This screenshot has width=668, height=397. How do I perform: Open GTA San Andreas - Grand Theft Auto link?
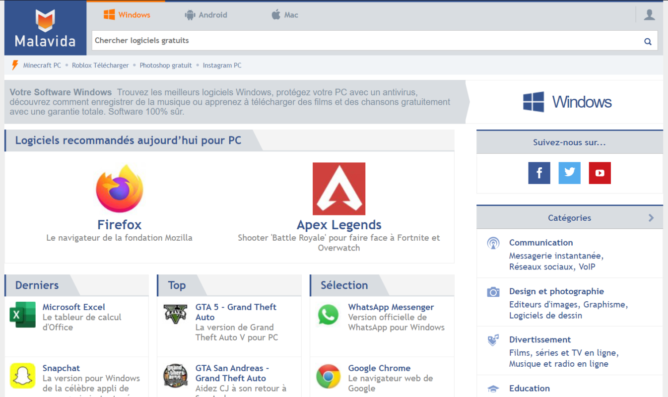pyautogui.click(x=232, y=373)
